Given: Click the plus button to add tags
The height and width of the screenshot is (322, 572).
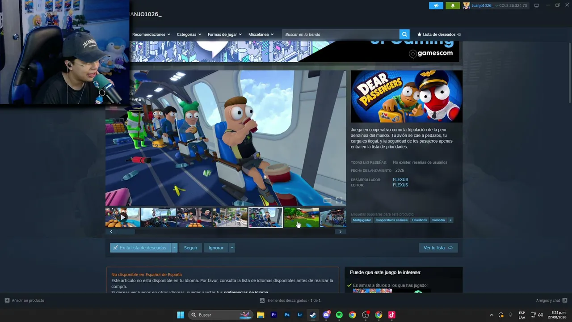Looking at the screenshot, I should pyautogui.click(x=450, y=220).
